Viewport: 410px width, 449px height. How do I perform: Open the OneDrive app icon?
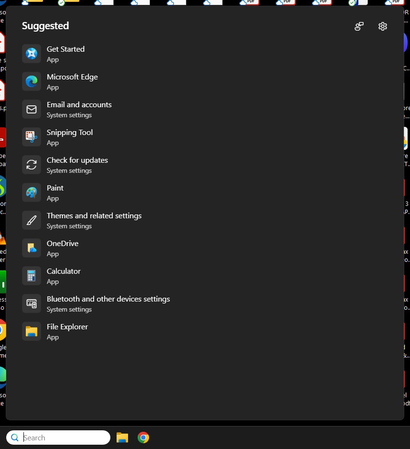(32, 248)
